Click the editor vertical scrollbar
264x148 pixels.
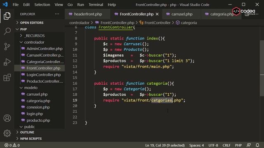pyautogui.click(x=262, y=68)
